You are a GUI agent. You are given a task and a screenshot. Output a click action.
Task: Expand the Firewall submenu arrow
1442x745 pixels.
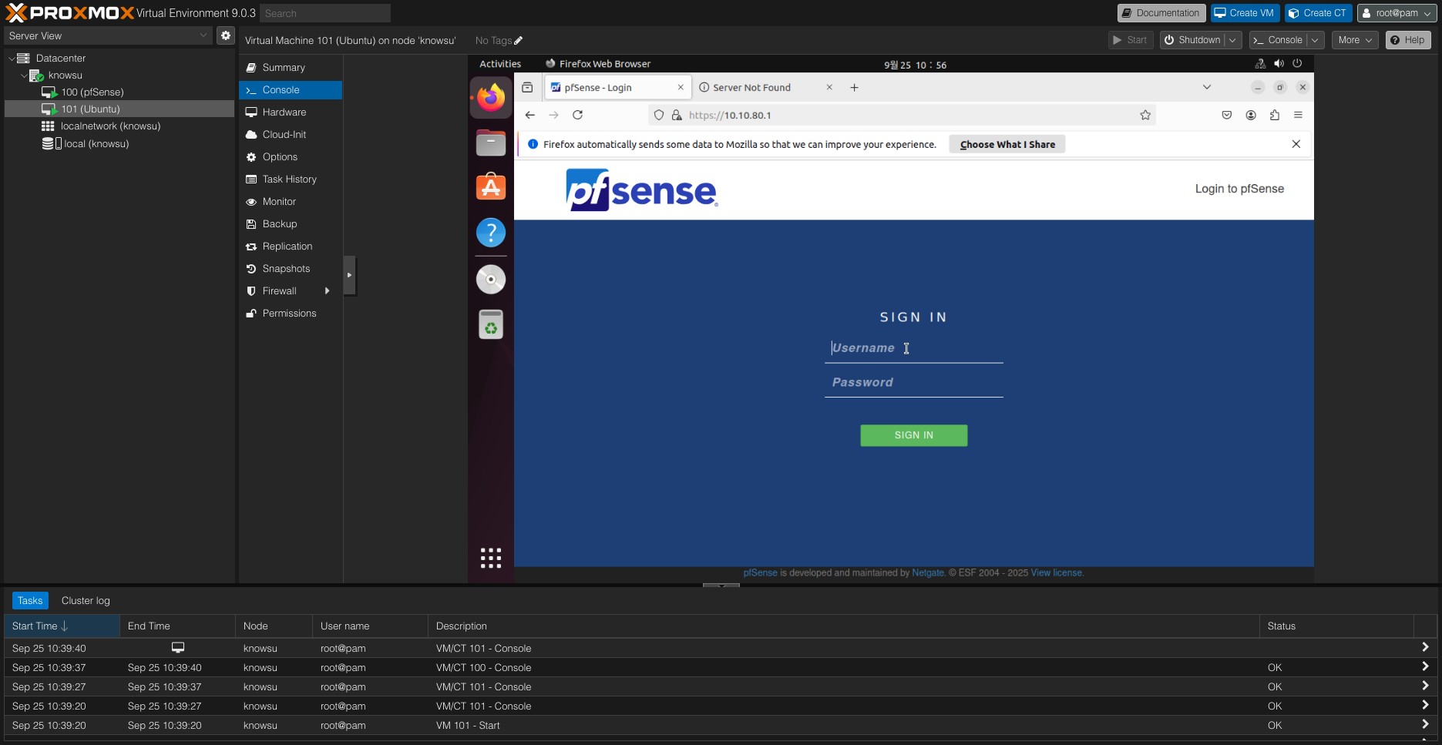328,291
